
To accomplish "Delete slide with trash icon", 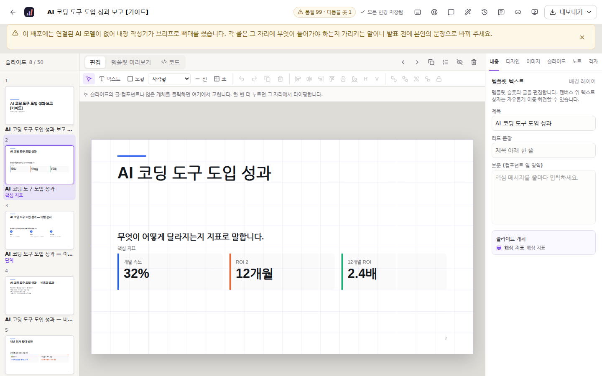I will point(474,62).
